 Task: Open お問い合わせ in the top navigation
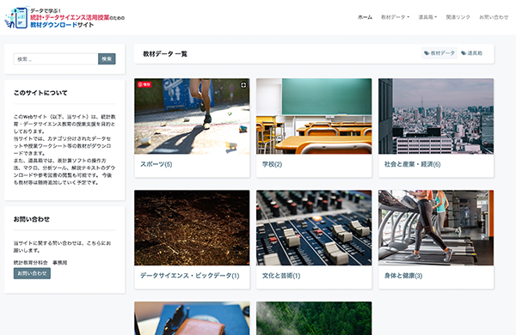(x=494, y=17)
